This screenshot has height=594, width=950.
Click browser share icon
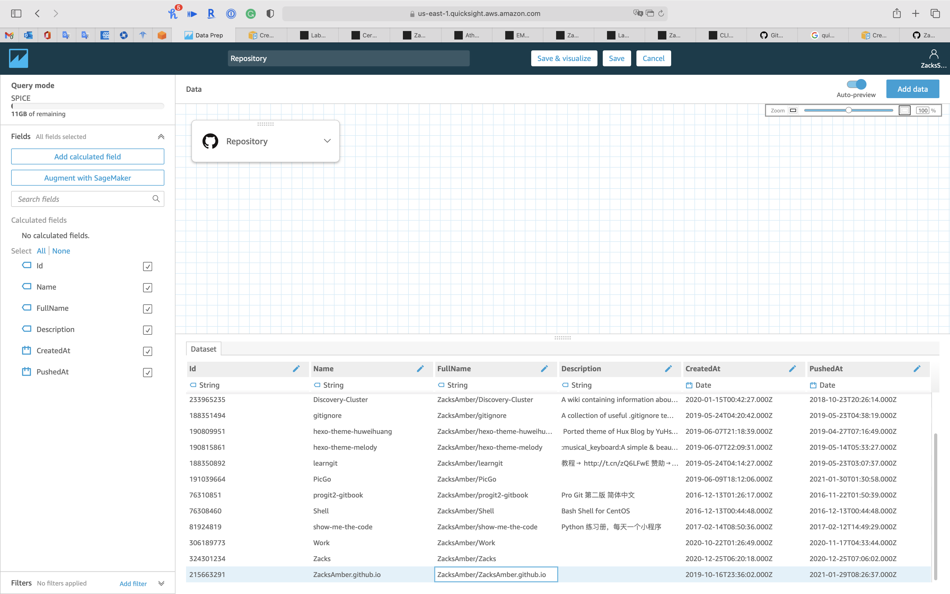897,13
